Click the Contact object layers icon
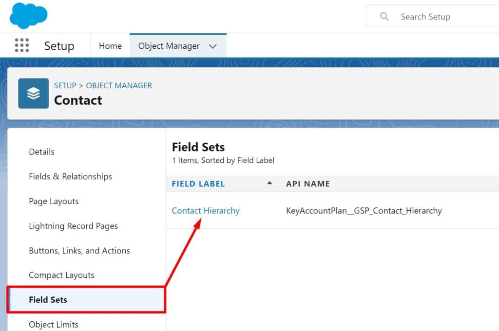The height and width of the screenshot is (331, 499). [x=34, y=93]
